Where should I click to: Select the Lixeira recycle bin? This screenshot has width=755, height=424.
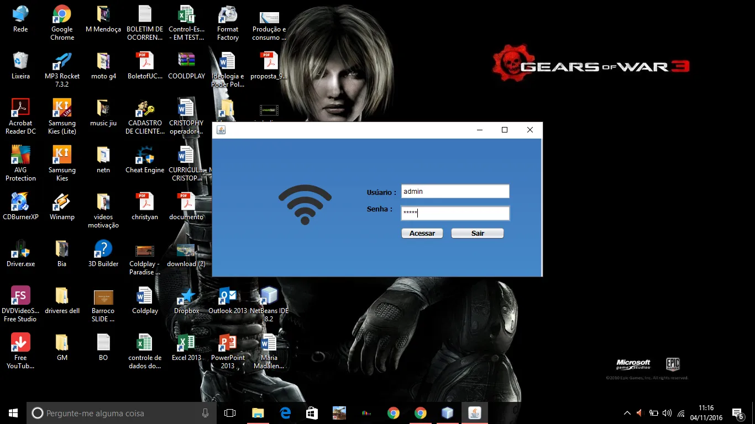tap(20, 65)
